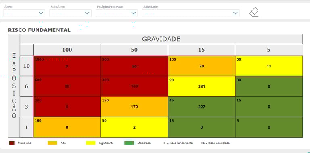
Task: Click the GRAVIDADE header title
Action: [x=161, y=39]
